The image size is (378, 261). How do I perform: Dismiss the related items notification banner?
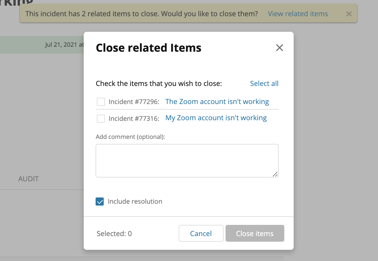pyautogui.click(x=349, y=14)
